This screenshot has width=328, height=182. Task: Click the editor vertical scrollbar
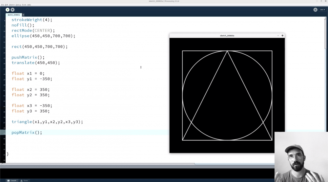point(326,39)
